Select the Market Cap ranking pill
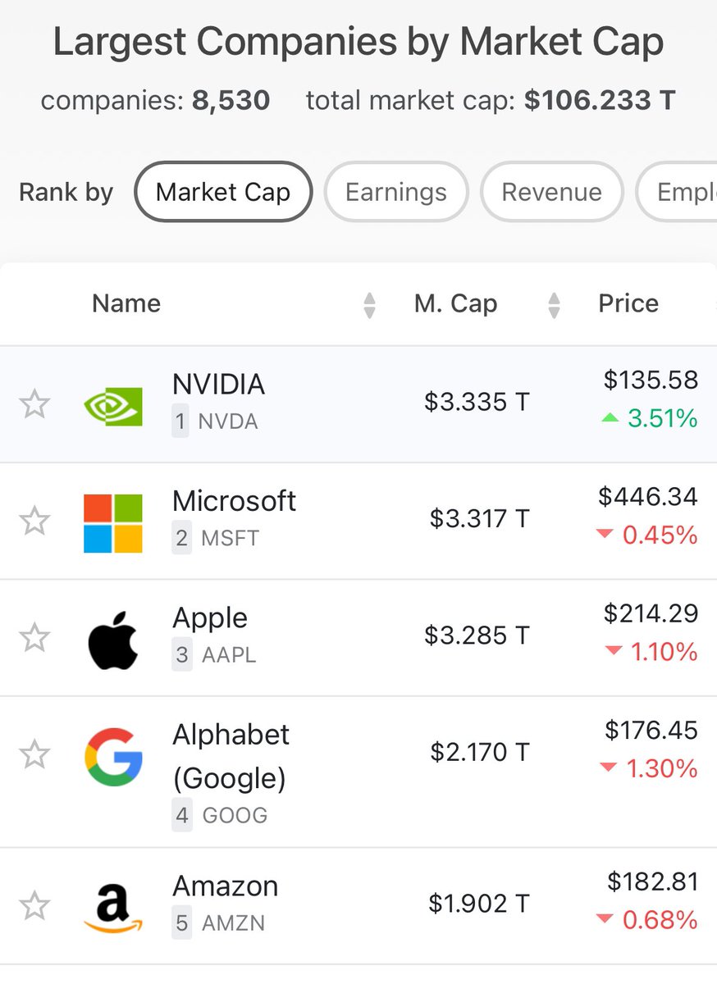The image size is (717, 984). click(223, 192)
